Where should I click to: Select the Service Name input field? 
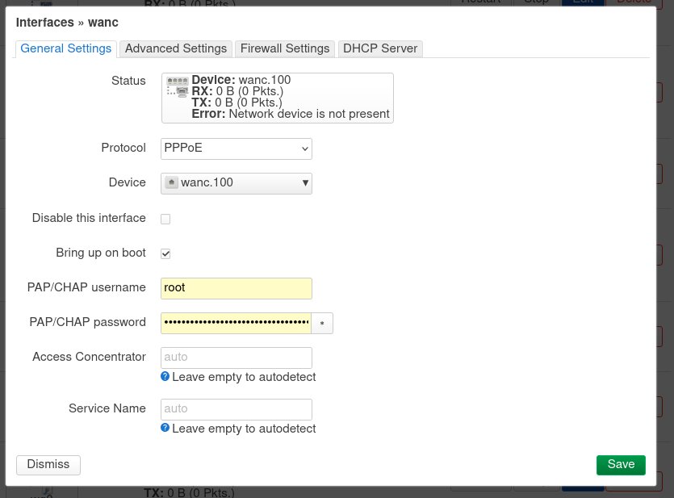237,409
